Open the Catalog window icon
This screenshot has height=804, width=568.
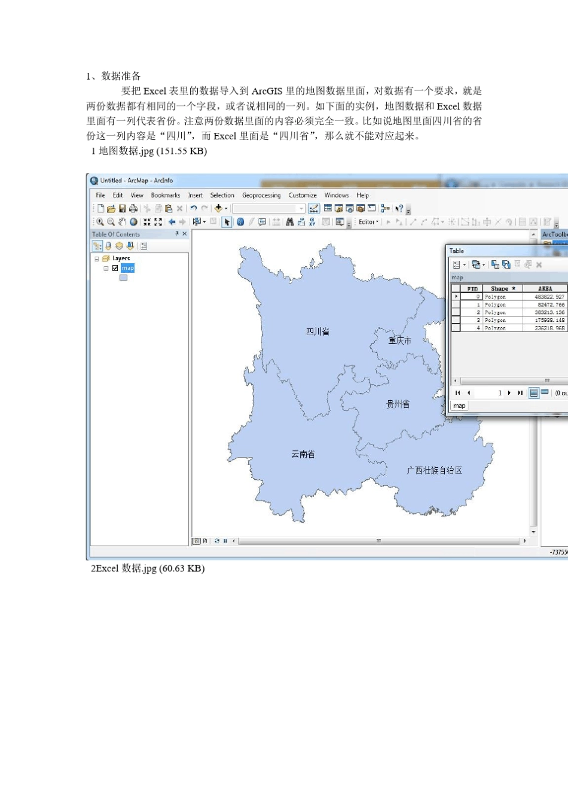coord(339,208)
